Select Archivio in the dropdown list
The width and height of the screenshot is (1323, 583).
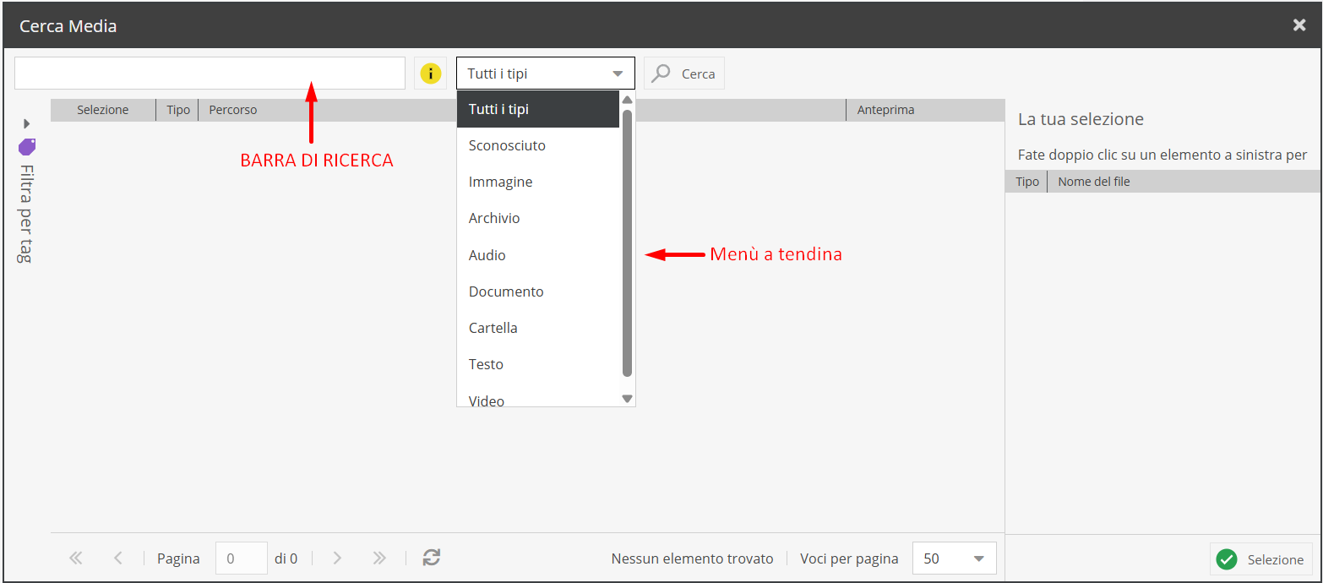pos(494,218)
